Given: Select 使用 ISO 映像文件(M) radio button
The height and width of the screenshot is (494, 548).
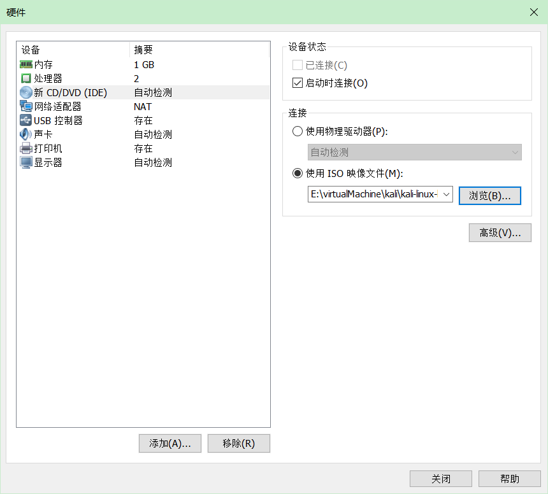Looking at the screenshot, I should pos(298,173).
